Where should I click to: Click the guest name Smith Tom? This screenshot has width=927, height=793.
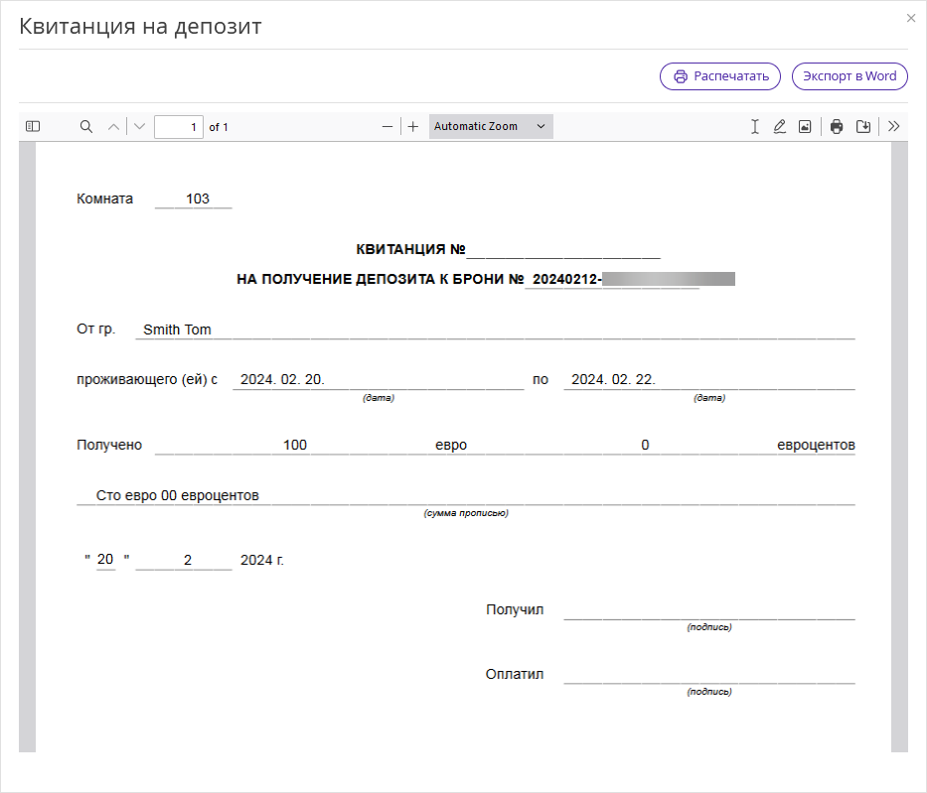coord(177,330)
